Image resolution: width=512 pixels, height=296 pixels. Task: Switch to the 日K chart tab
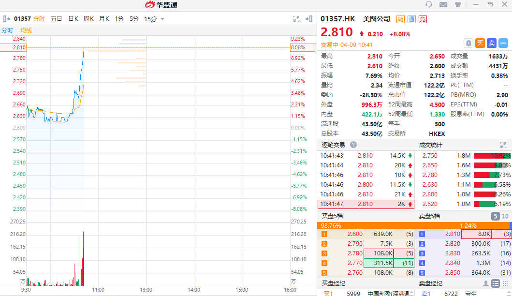[x=73, y=19]
